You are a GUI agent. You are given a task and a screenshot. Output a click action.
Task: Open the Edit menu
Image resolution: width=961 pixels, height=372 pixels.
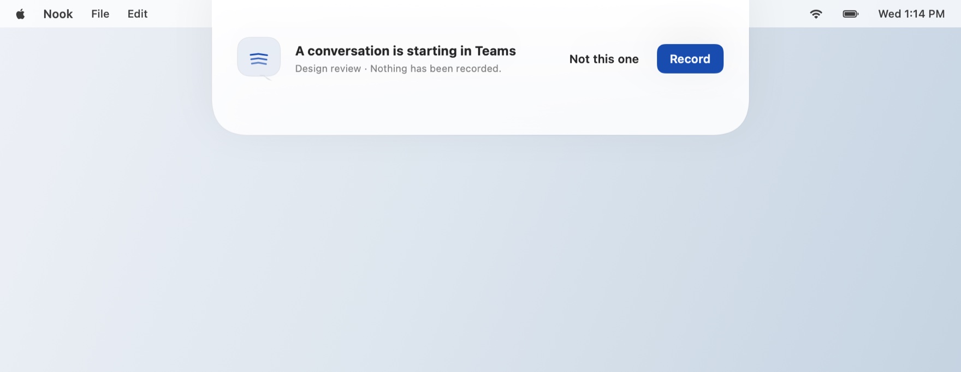coord(138,14)
